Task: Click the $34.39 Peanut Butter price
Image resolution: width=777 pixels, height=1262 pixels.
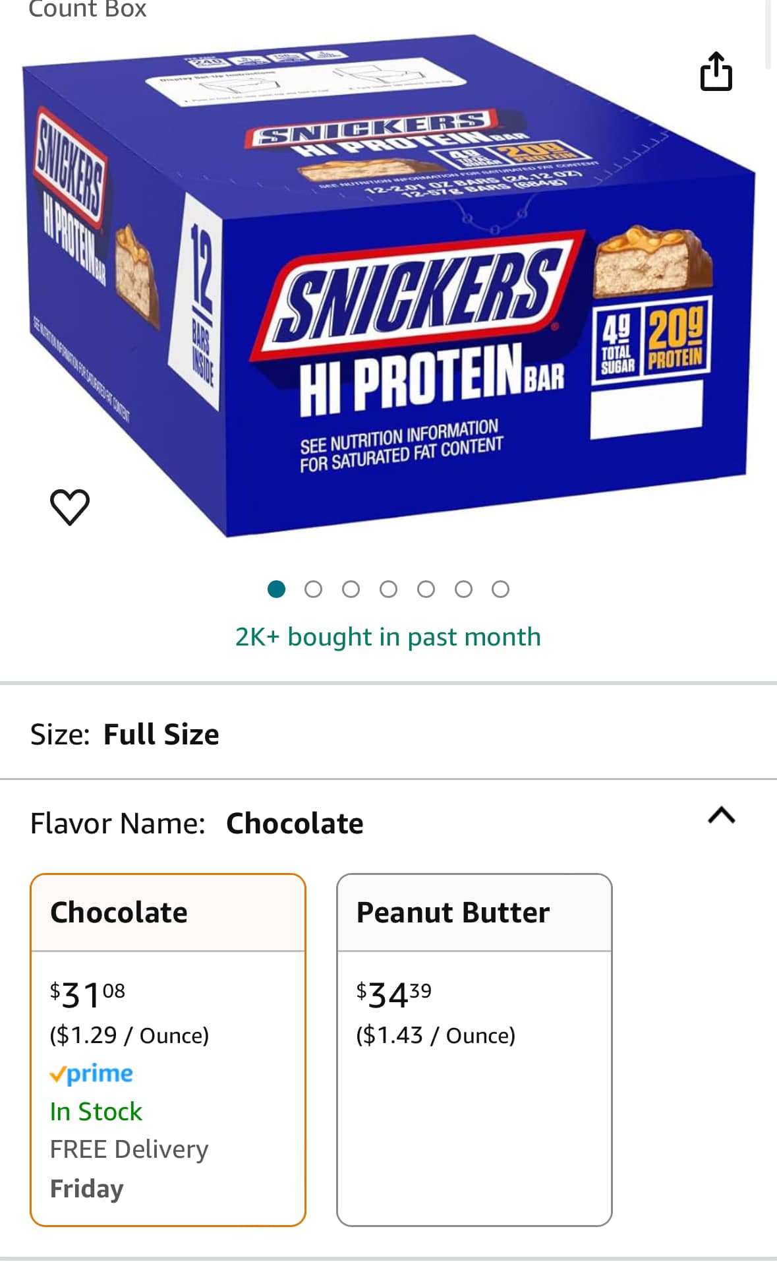Action: tap(393, 994)
